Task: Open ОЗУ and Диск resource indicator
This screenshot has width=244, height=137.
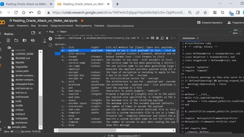Action: [x=236, y=32]
